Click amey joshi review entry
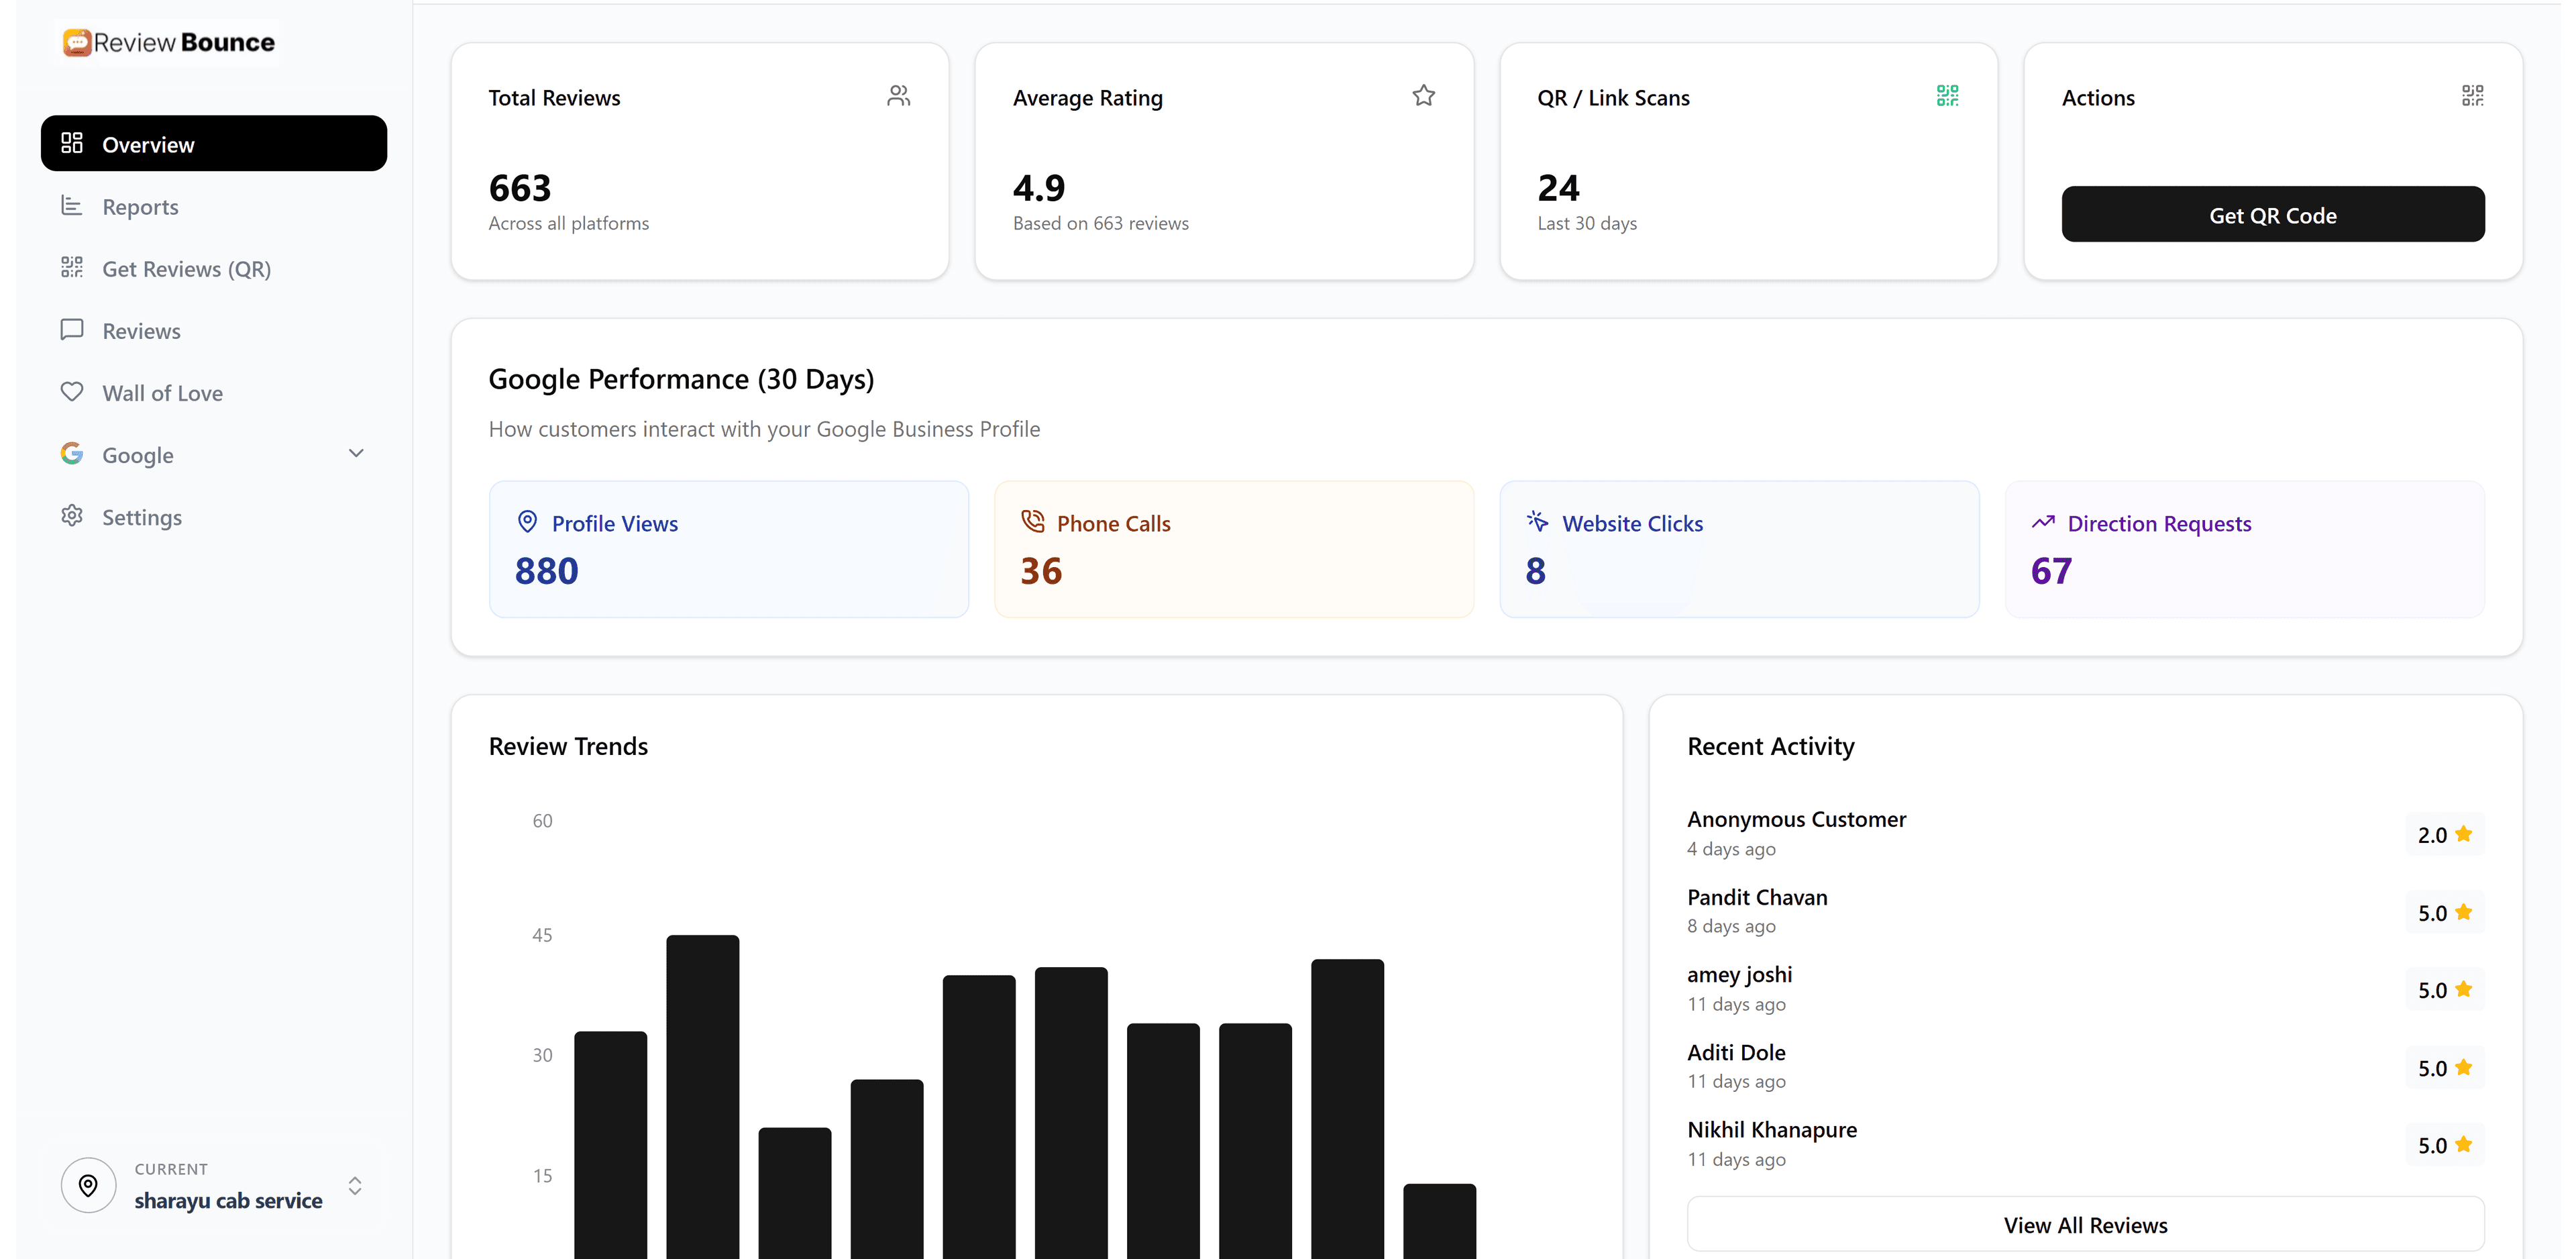 2086,989
